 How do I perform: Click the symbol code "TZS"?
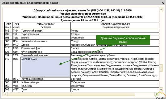click(x=15, y=55)
